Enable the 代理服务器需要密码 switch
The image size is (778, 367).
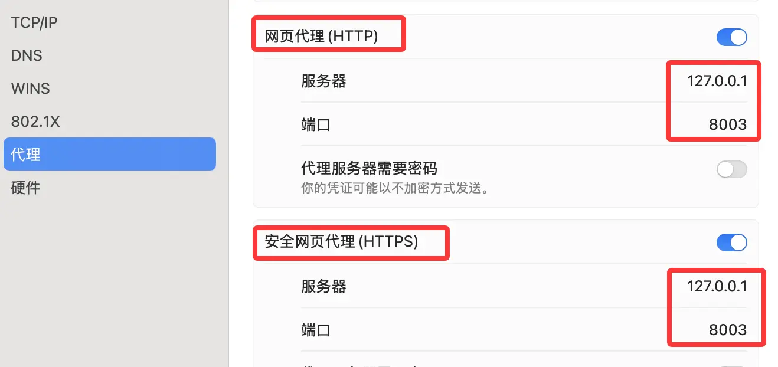(731, 170)
